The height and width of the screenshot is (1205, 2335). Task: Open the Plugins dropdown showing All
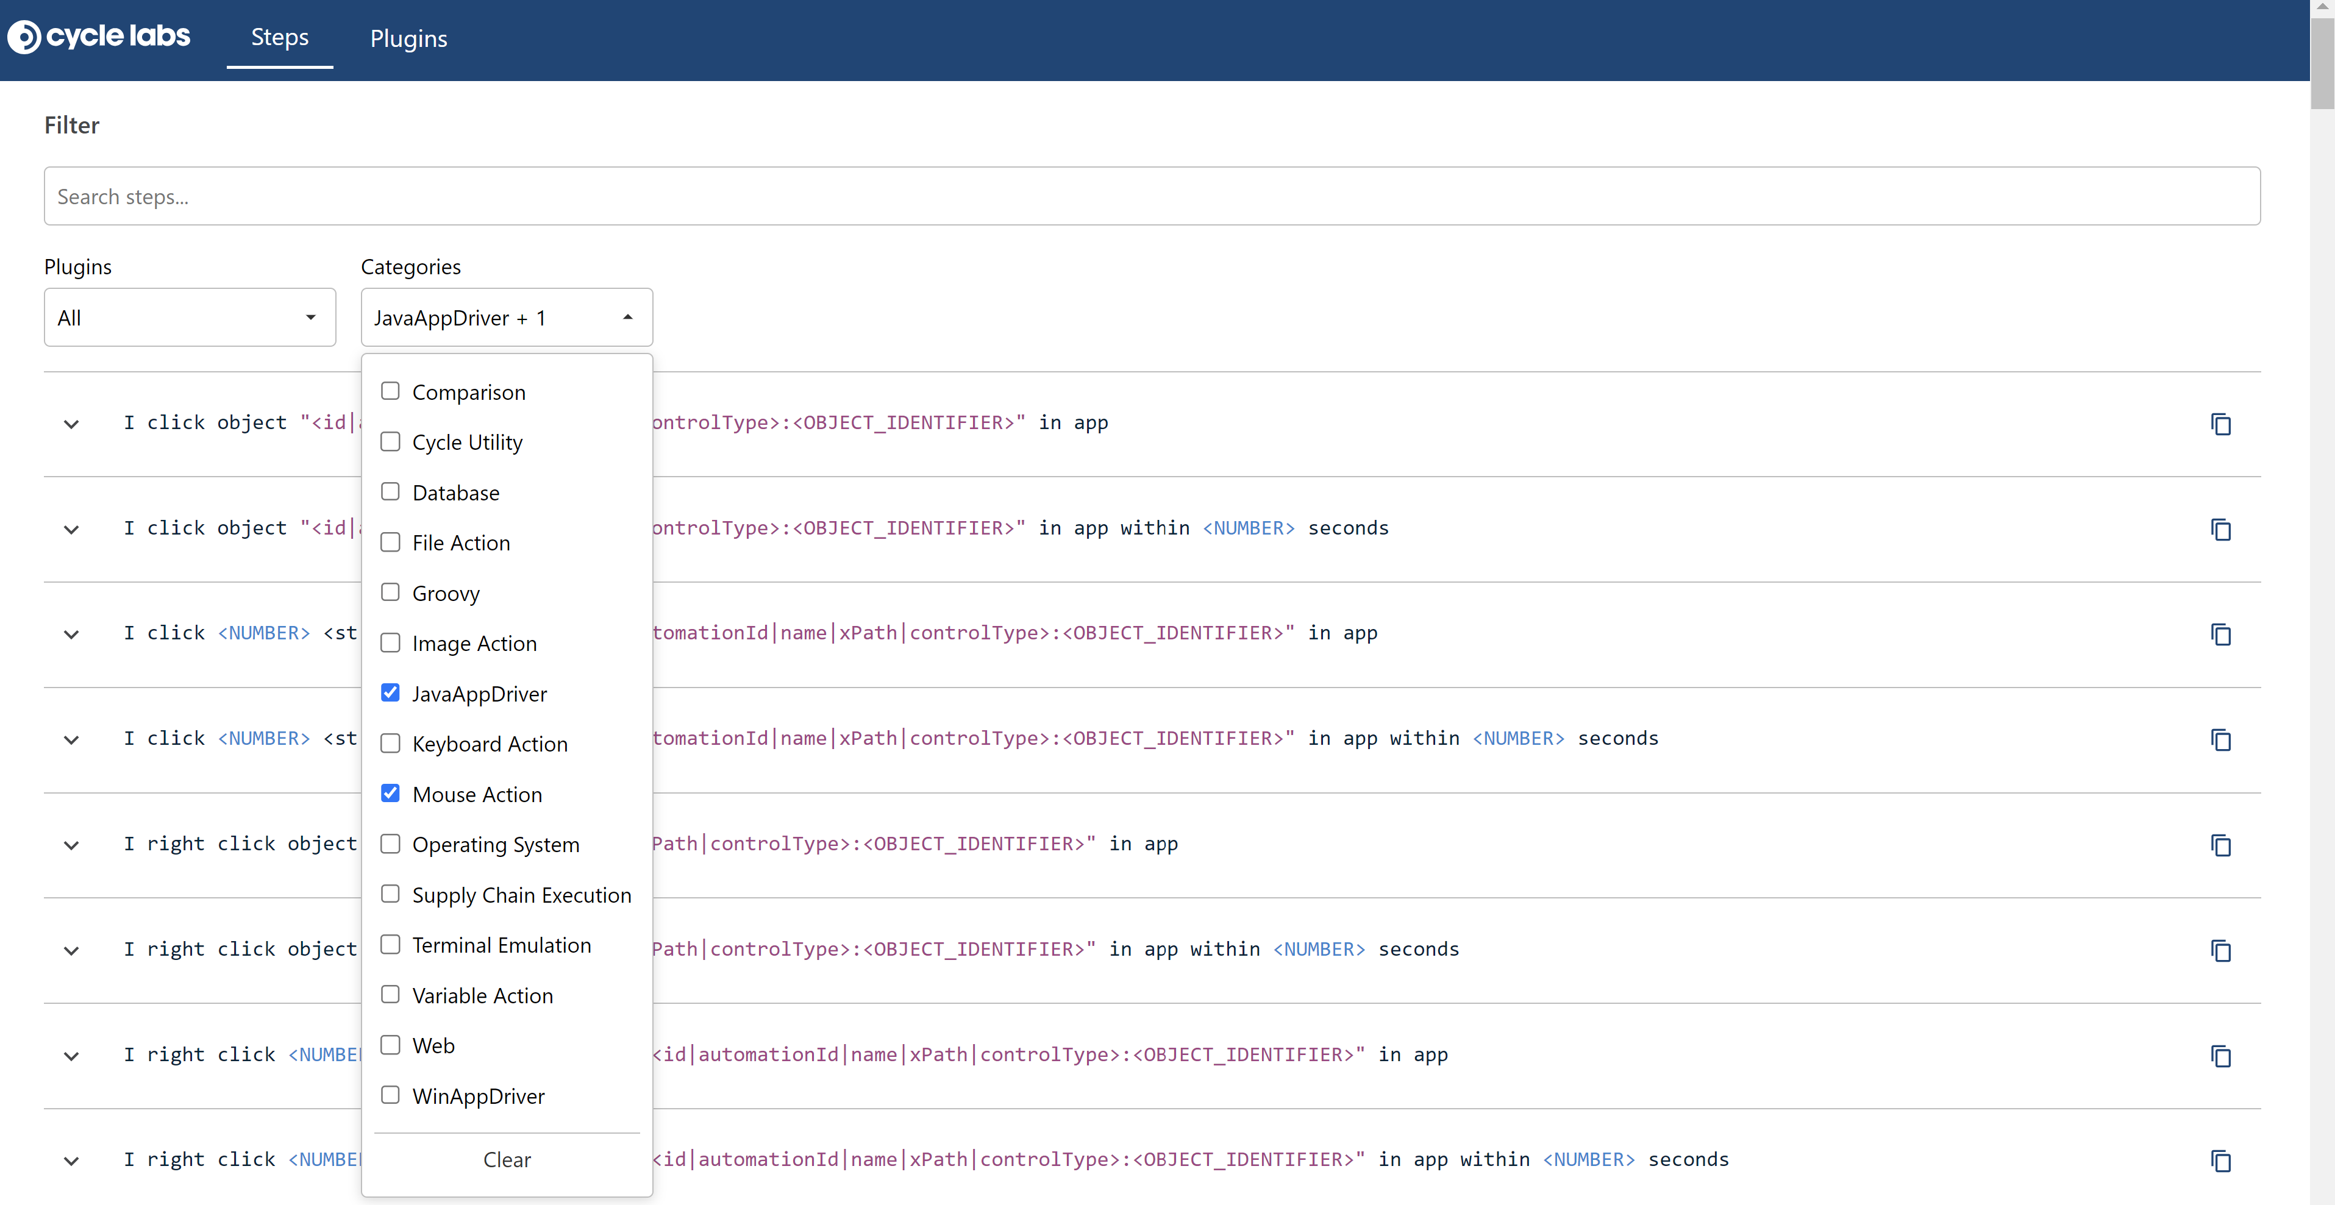[190, 317]
